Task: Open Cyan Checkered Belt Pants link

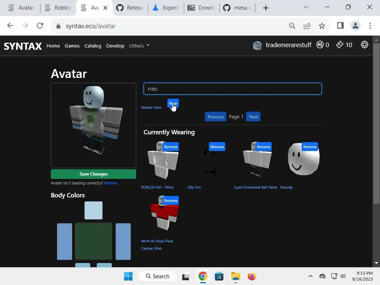Action: coord(255,187)
